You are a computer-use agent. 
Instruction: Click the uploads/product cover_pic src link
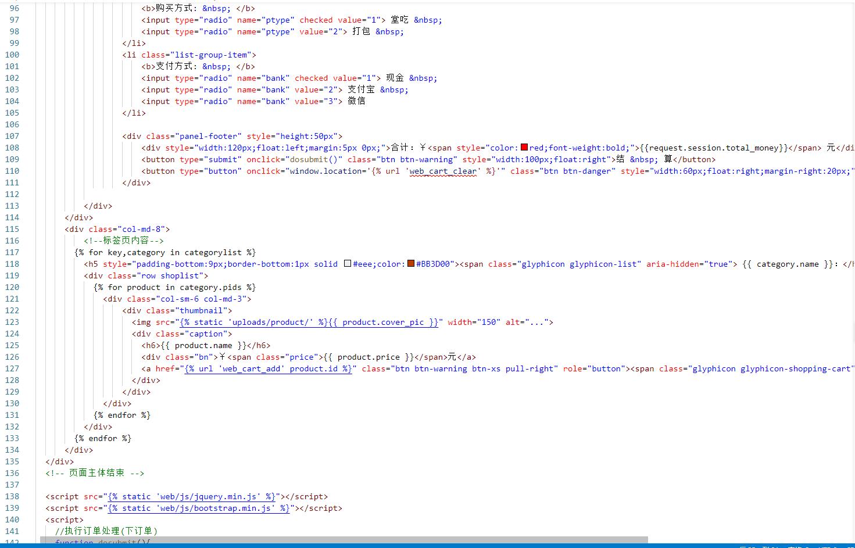309,322
